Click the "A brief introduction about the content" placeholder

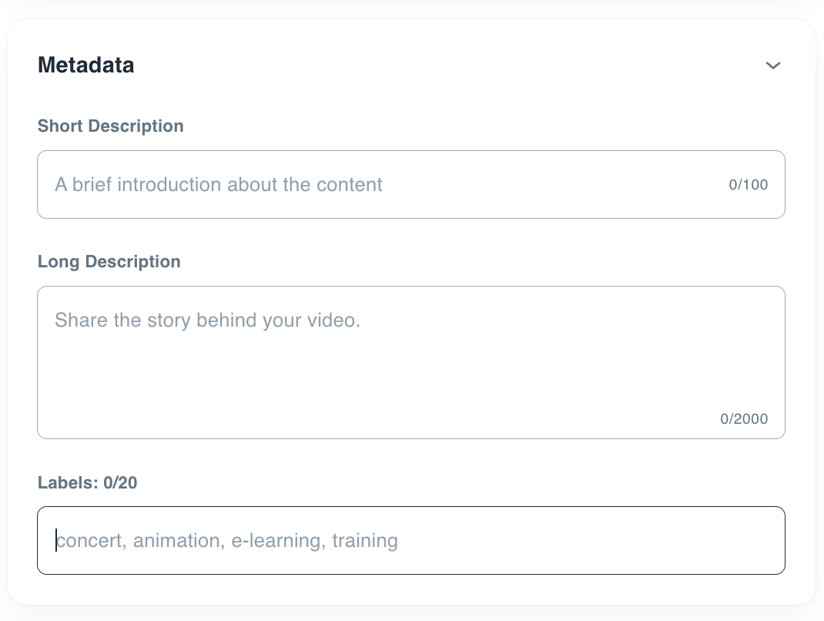(218, 185)
